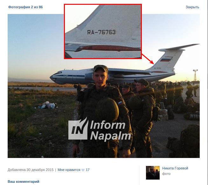Click the red arrow pointing at the tail
This screenshot has height=185, width=208.
click(x=148, y=59)
